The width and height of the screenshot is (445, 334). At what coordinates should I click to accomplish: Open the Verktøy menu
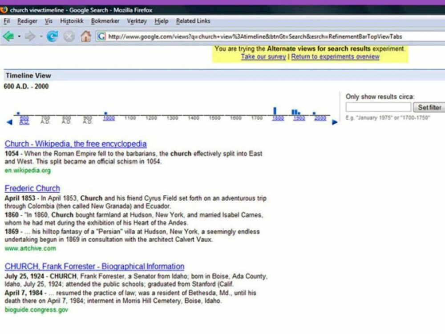pos(137,21)
